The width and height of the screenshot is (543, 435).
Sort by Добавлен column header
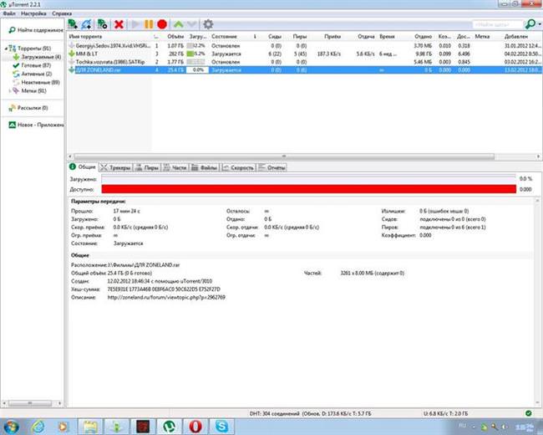516,37
